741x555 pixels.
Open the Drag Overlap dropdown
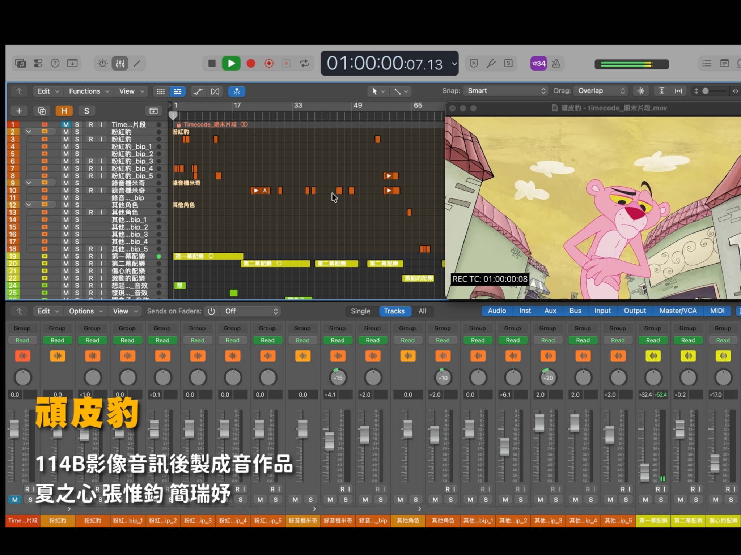click(x=601, y=91)
